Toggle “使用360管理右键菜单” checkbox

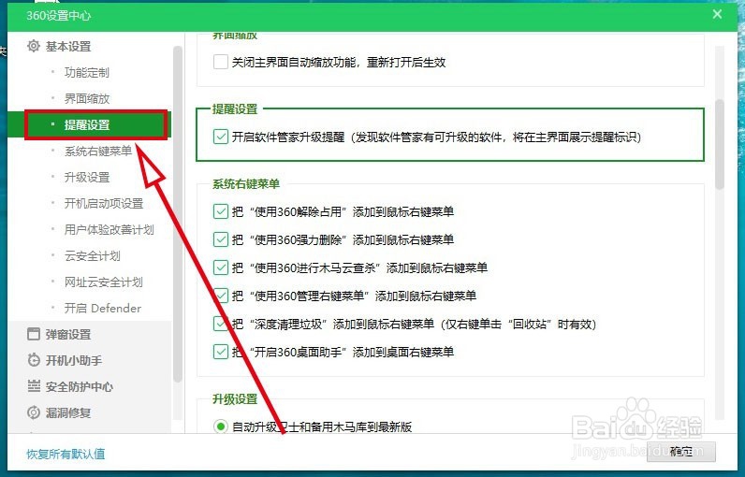(x=221, y=296)
